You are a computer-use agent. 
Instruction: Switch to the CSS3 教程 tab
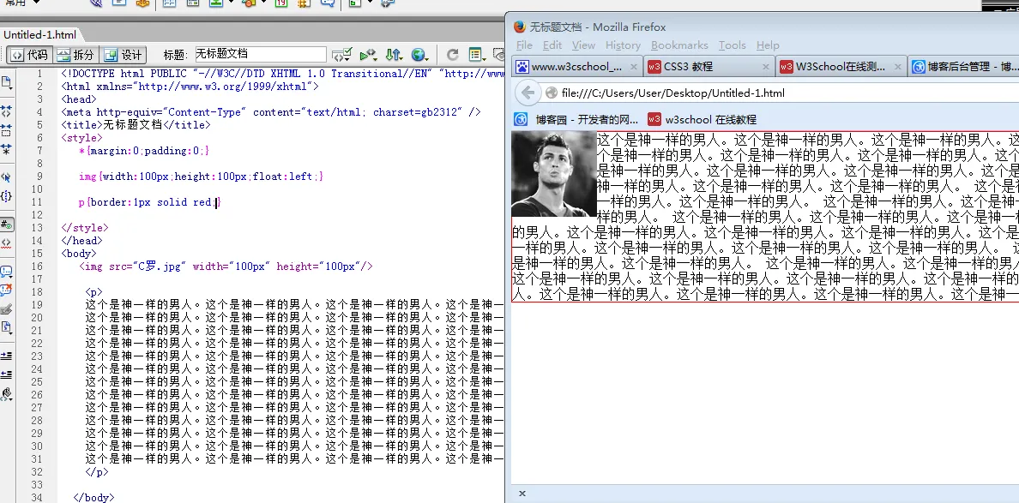pos(708,66)
